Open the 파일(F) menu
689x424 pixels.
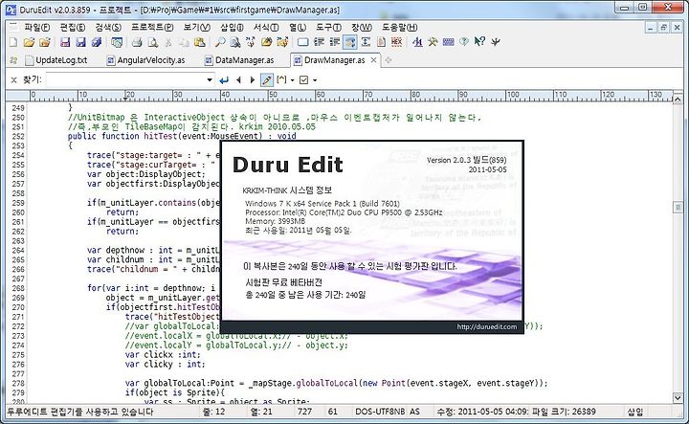[x=37, y=27]
